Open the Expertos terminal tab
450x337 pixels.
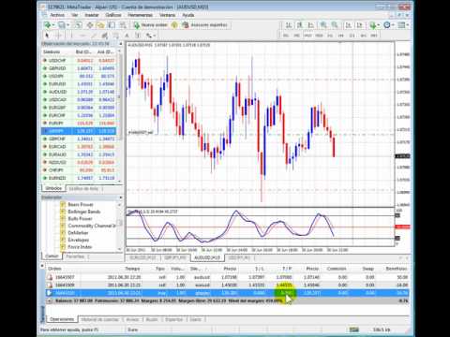pyautogui.click(x=173, y=319)
